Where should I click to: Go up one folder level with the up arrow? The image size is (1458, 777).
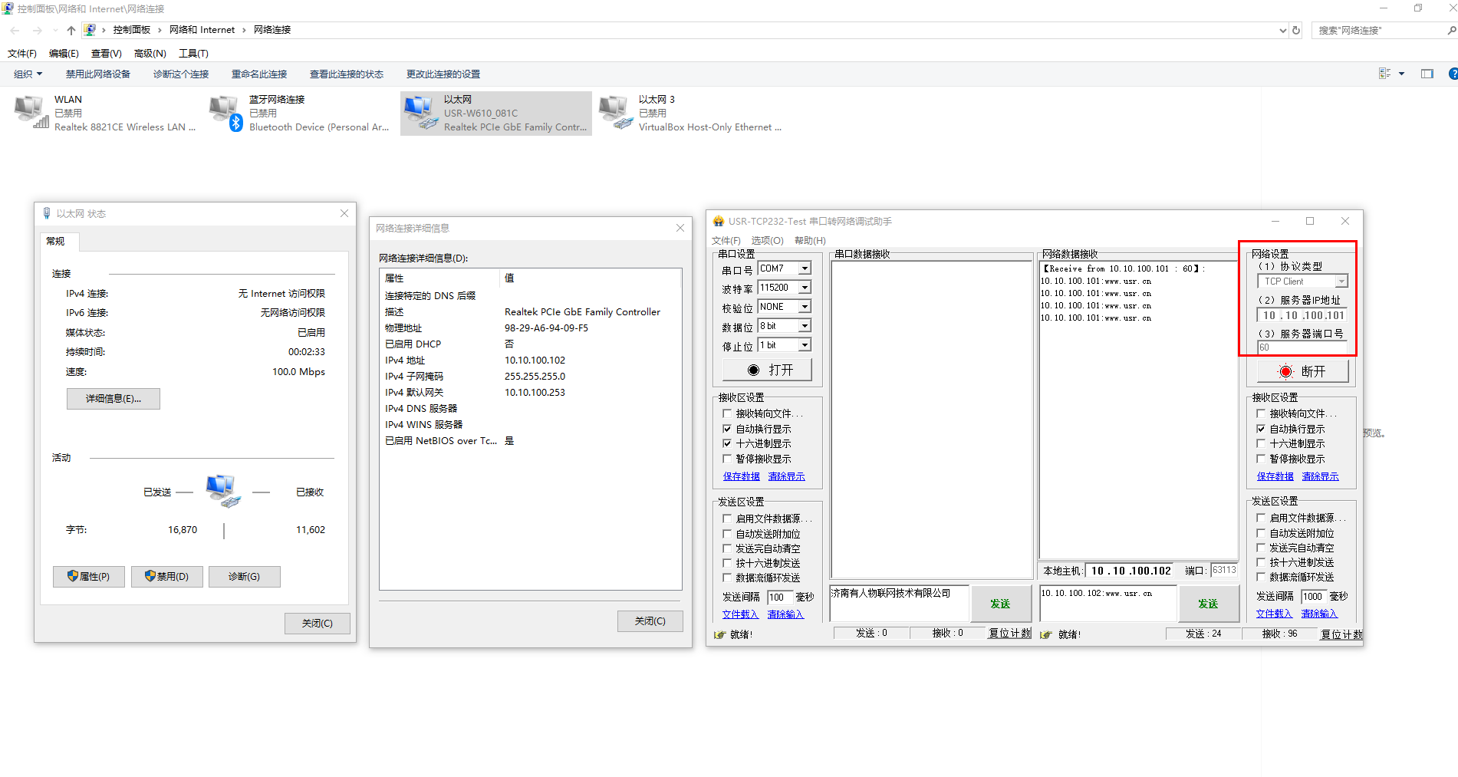click(71, 31)
